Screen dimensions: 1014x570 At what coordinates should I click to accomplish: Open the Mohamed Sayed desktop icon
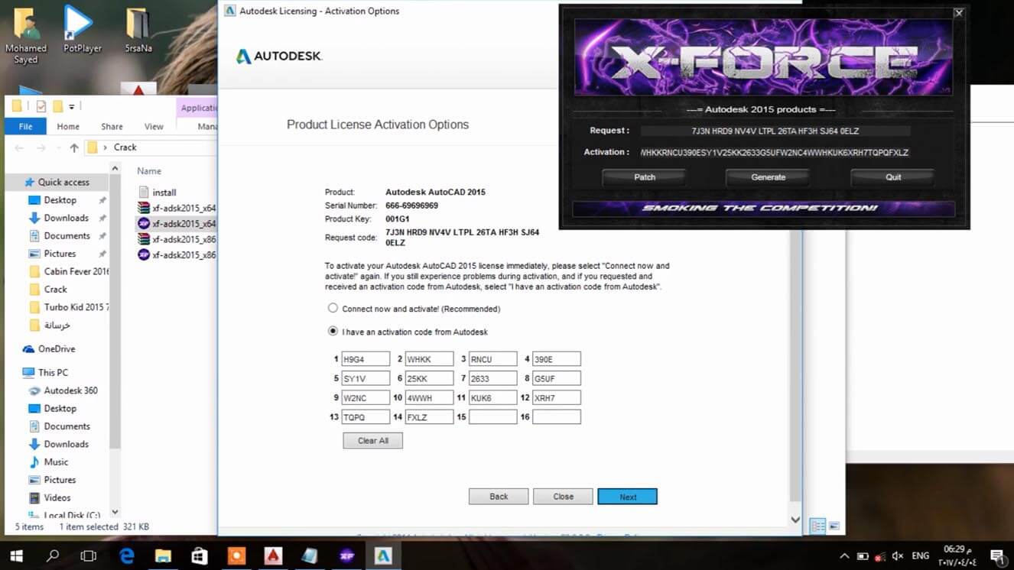[x=26, y=34]
